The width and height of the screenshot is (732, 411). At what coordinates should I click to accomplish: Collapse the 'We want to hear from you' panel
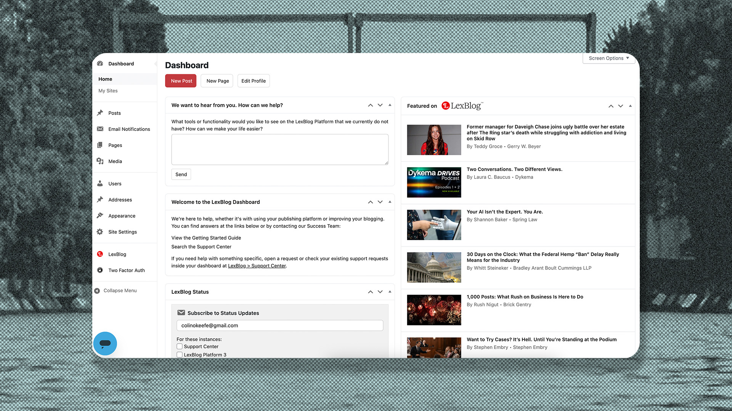pos(390,105)
